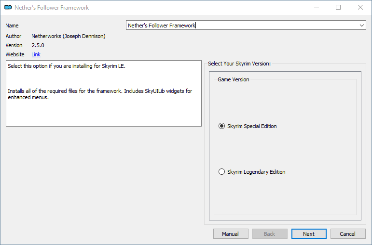
Task: Click the window title text
Action: pos(52,8)
